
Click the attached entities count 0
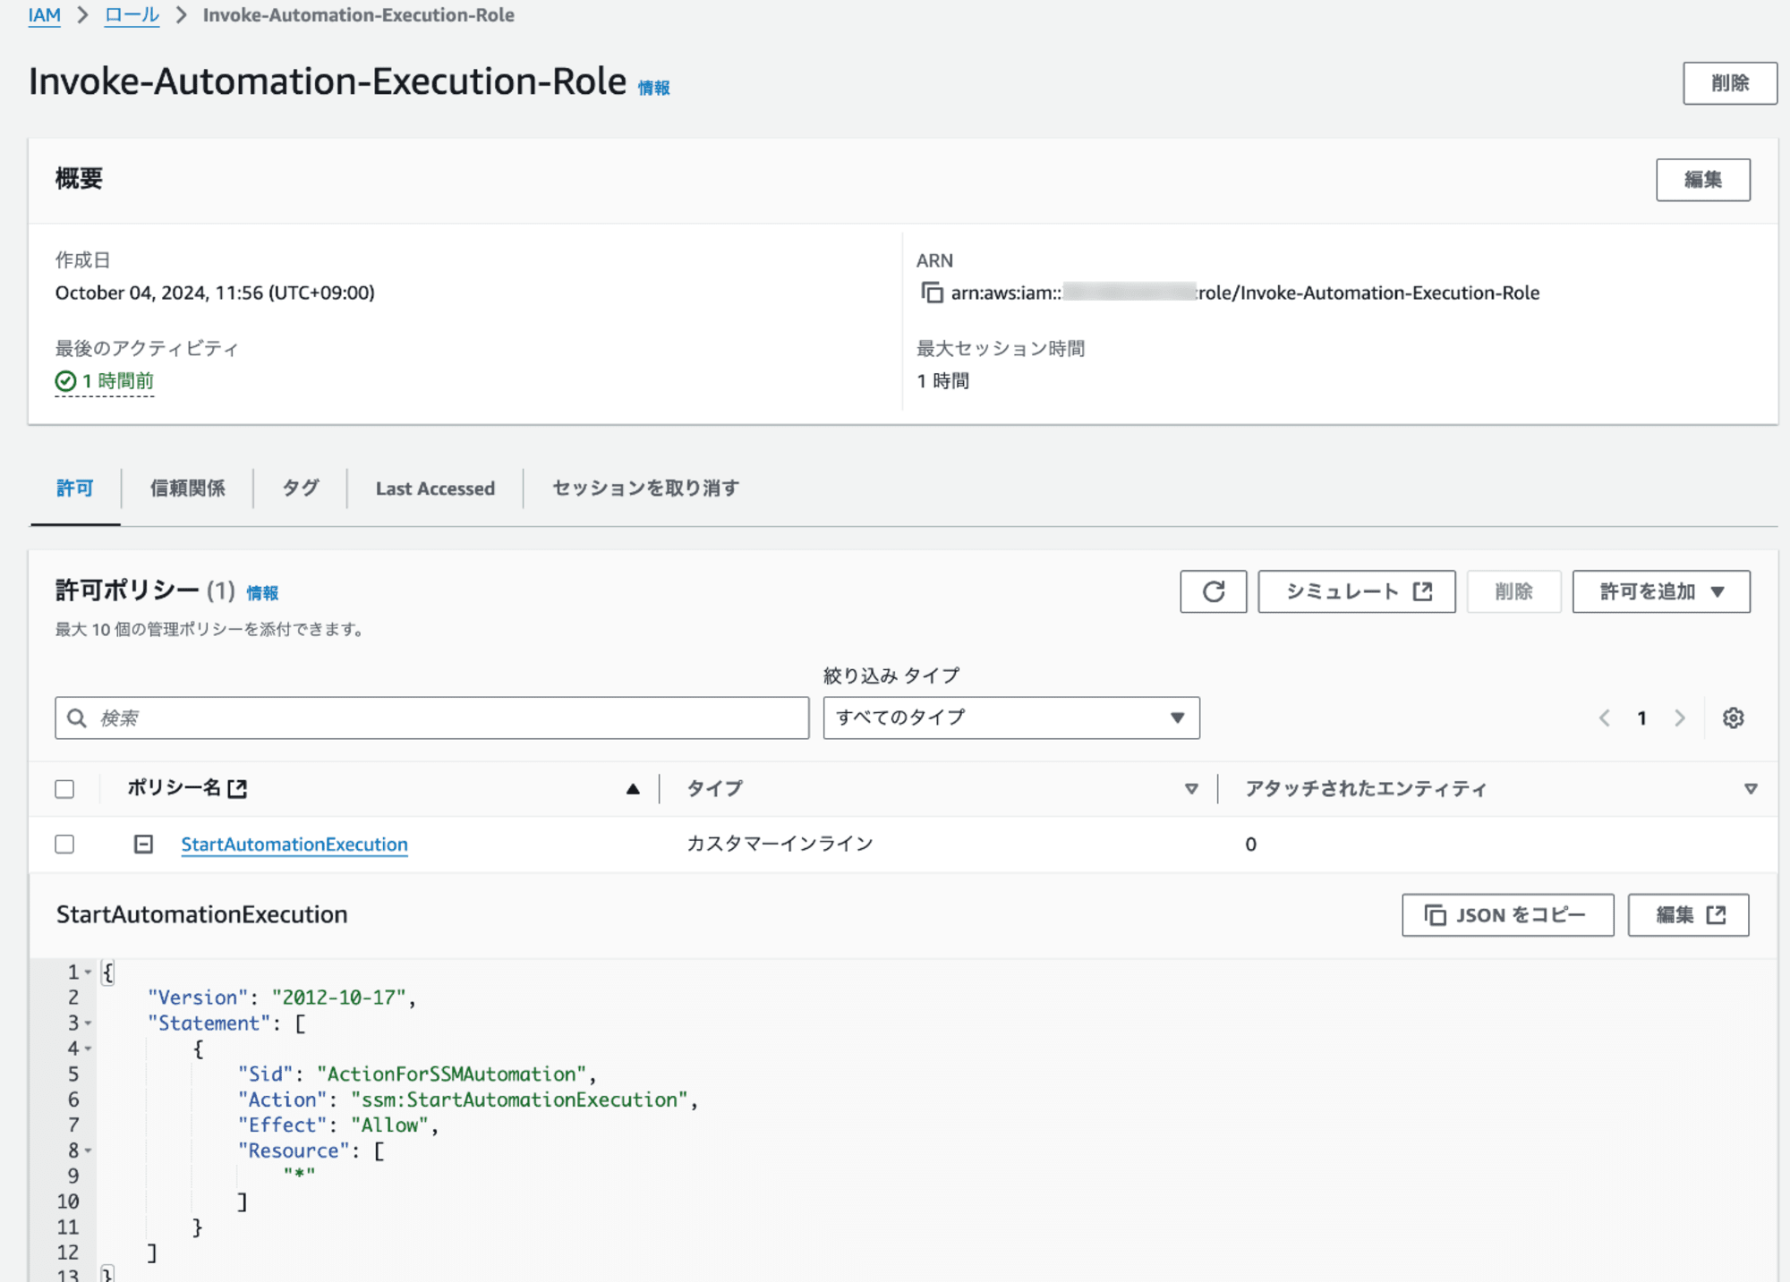1250,844
